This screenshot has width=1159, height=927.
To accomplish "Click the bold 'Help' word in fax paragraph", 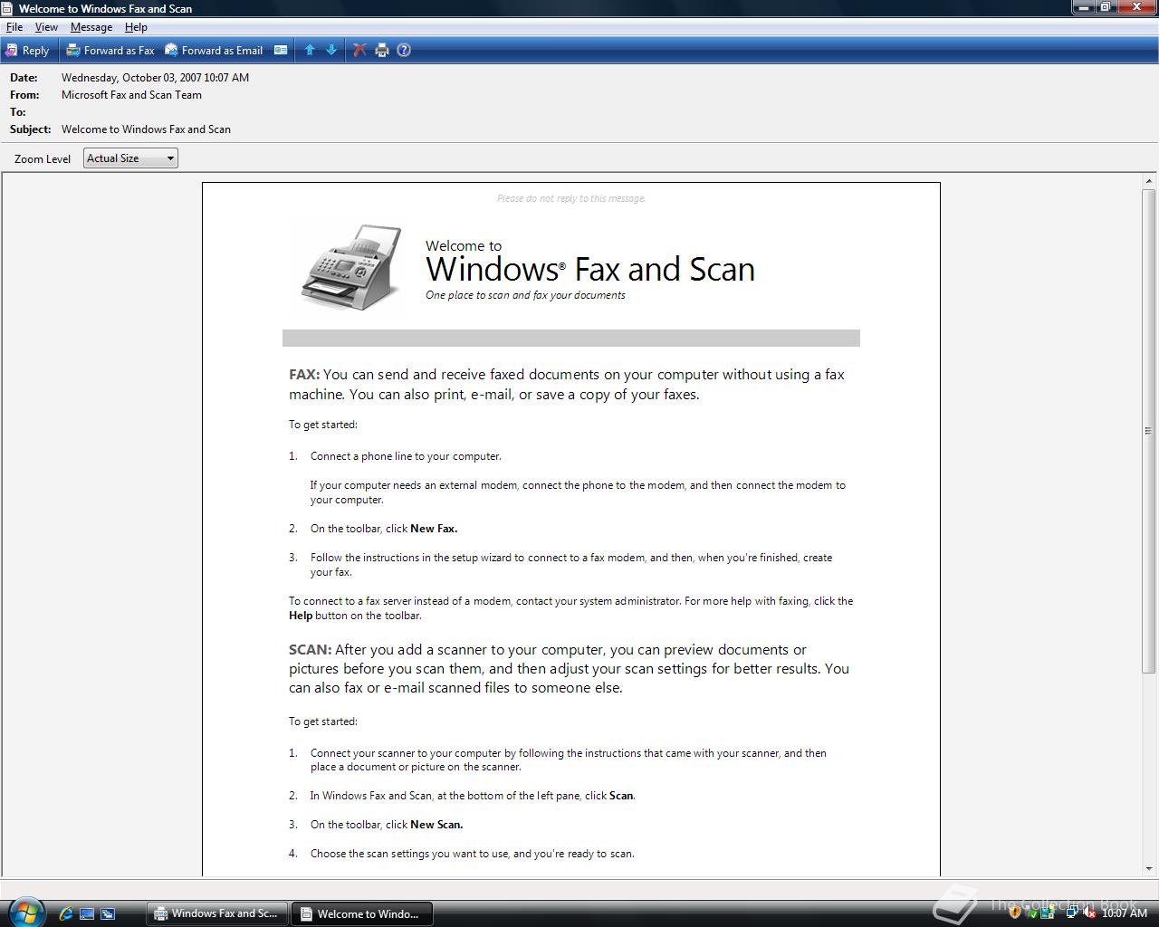I will (x=301, y=616).
